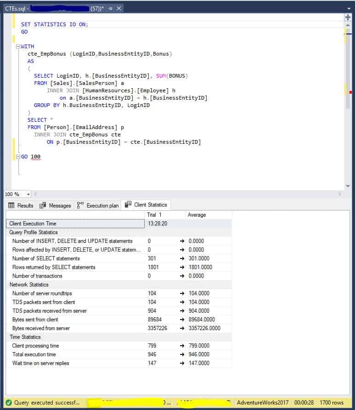Image resolution: width=355 pixels, height=410 pixels.
Task: Select Bytes received from server row
Action: click(119, 328)
